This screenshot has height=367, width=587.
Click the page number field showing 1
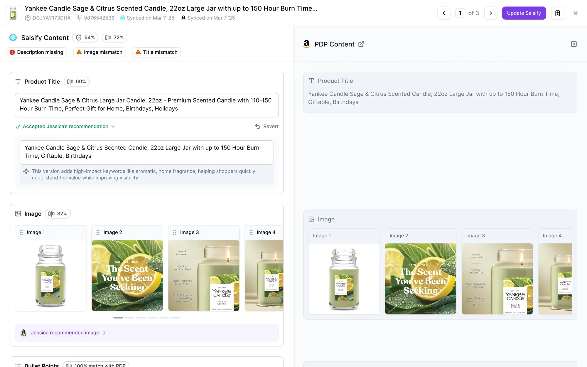pyautogui.click(x=460, y=13)
